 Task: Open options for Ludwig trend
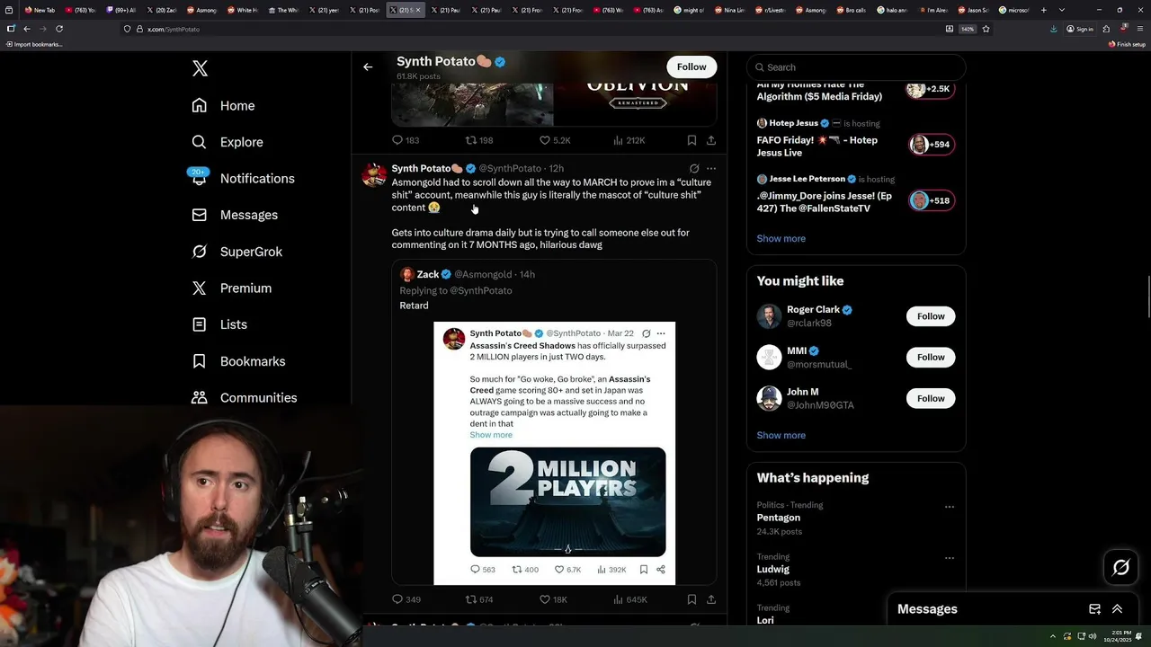click(x=949, y=558)
